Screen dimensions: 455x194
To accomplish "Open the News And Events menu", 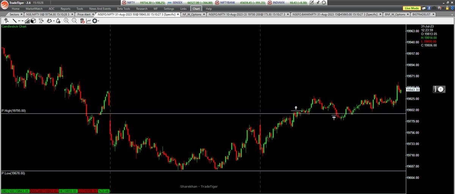I will coord(100,8).
